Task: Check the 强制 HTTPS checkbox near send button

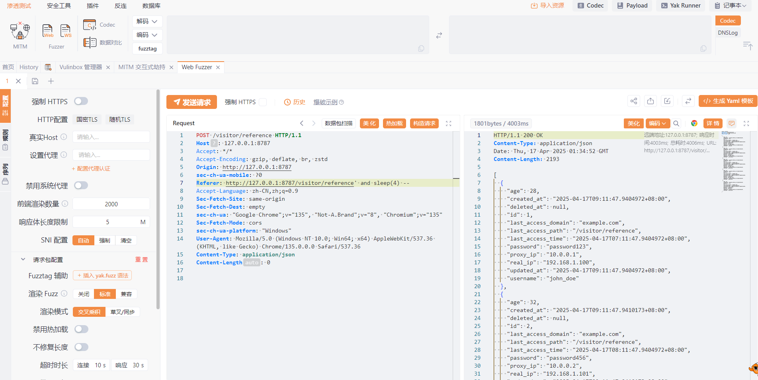Action: click(x=263, y=102)
